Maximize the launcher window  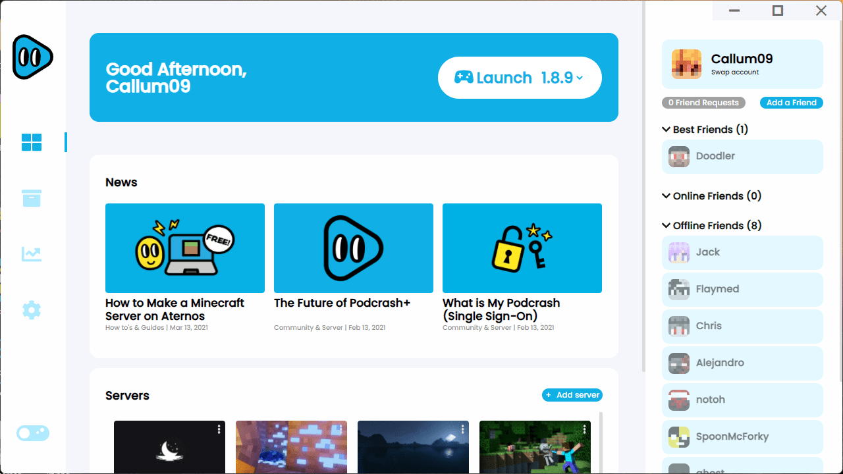pyautogui.click(x=778, y=11)
